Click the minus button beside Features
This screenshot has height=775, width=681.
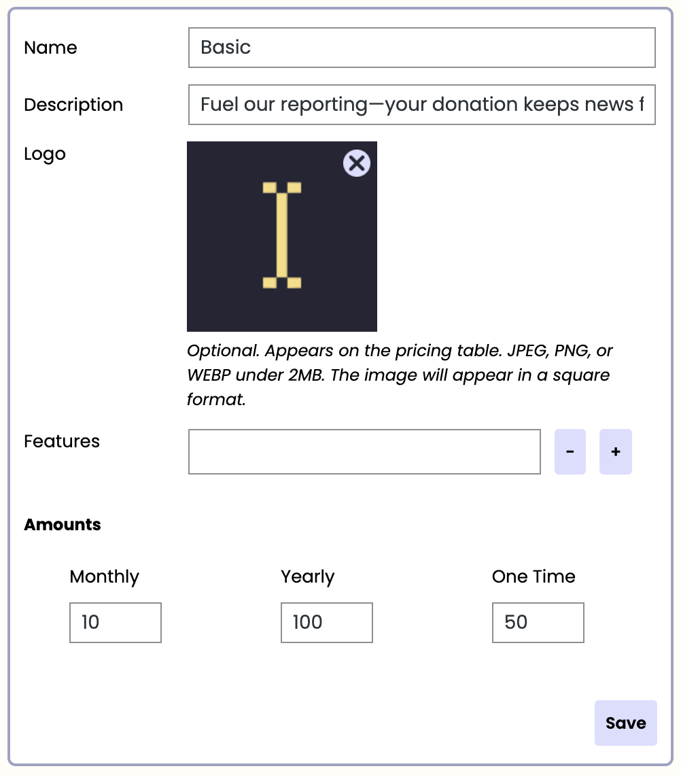570,451
